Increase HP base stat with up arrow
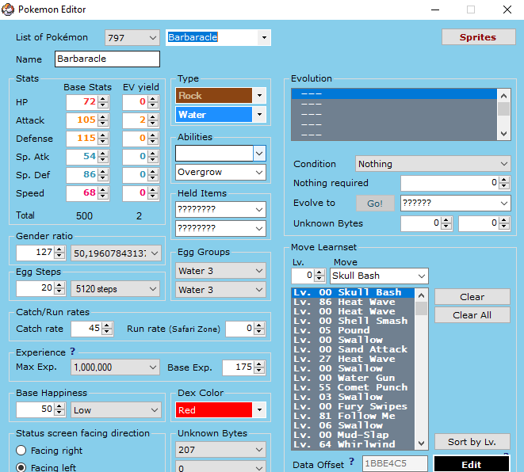 [x=104, y=99]
